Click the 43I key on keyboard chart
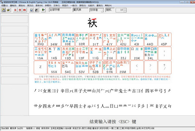The height and width of the screenshot is (131, 195). (137, 40)
